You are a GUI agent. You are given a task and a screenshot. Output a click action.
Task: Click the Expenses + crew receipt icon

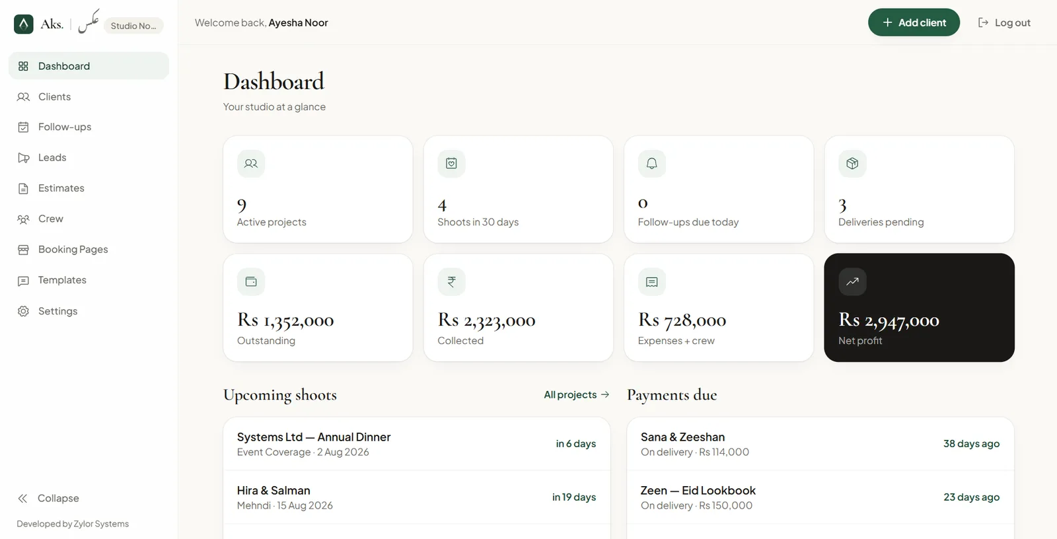click(x=652, y=282)
